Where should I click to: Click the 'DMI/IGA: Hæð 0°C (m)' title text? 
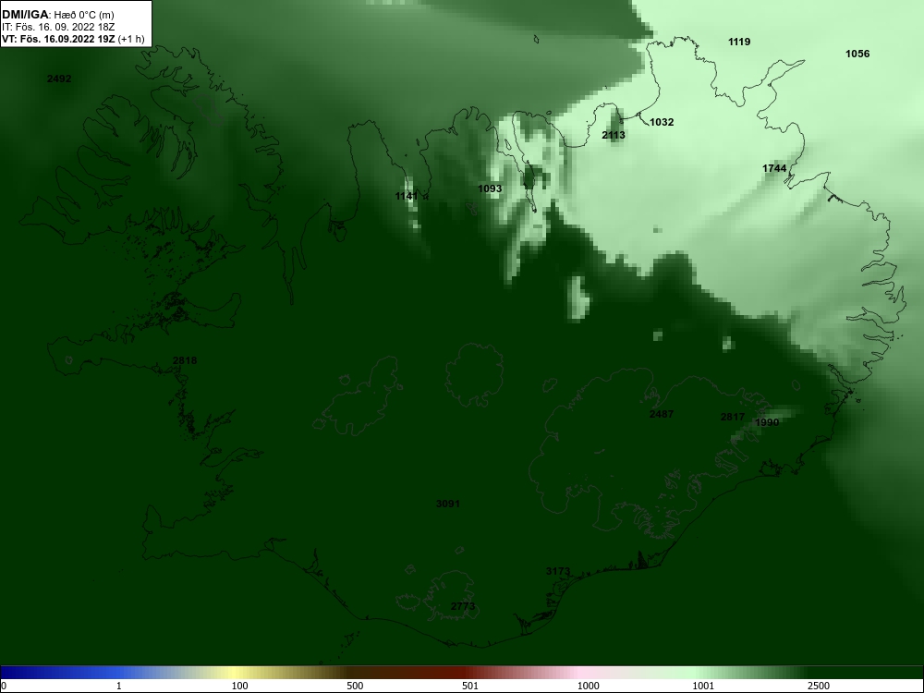[57, 15]
